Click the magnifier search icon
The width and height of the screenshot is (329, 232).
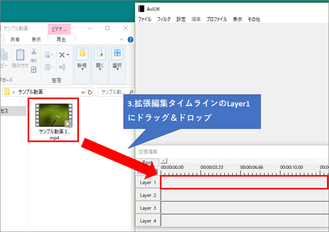131,92
